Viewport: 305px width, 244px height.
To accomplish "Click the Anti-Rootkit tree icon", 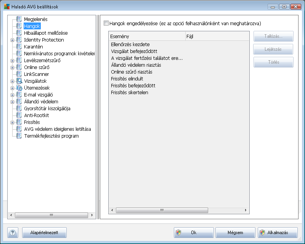I will 19,115.
